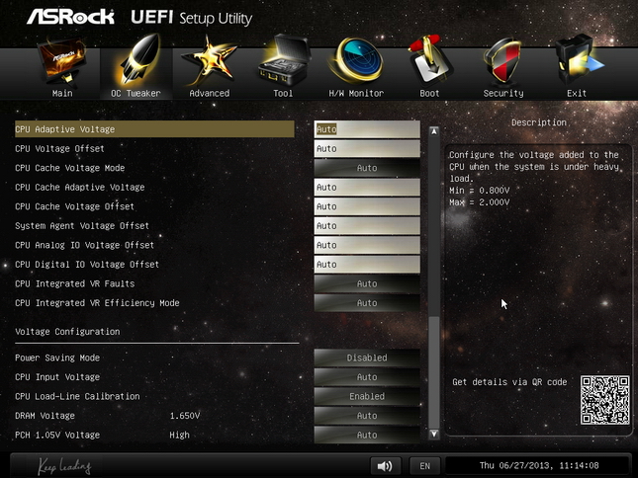Click the Security shield icon
Viewport: 638px width, 478px height.
point(502,61)
